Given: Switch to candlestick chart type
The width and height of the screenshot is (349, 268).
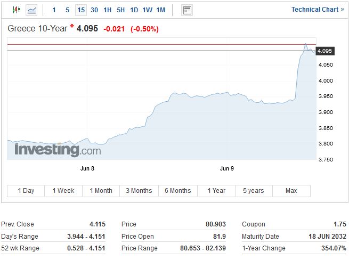Looking at the screenshot, I should click(x=15, y=10).
